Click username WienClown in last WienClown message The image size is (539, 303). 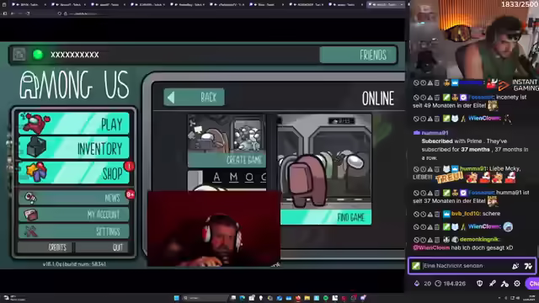point(484,226)
